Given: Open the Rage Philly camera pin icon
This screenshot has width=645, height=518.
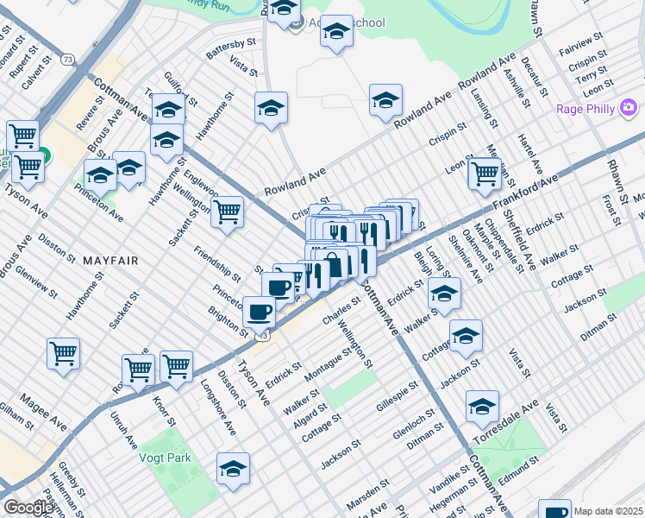Looking at the screenshot, I should coord(628,108).
